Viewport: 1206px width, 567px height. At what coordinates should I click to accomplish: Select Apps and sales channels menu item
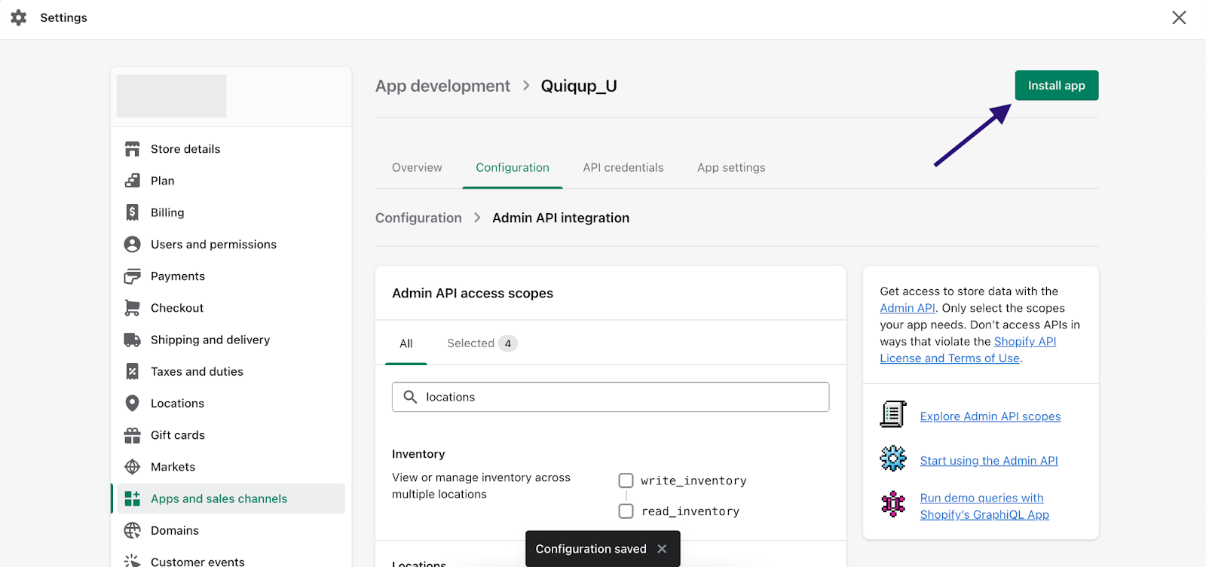click(x=231, y=498)
